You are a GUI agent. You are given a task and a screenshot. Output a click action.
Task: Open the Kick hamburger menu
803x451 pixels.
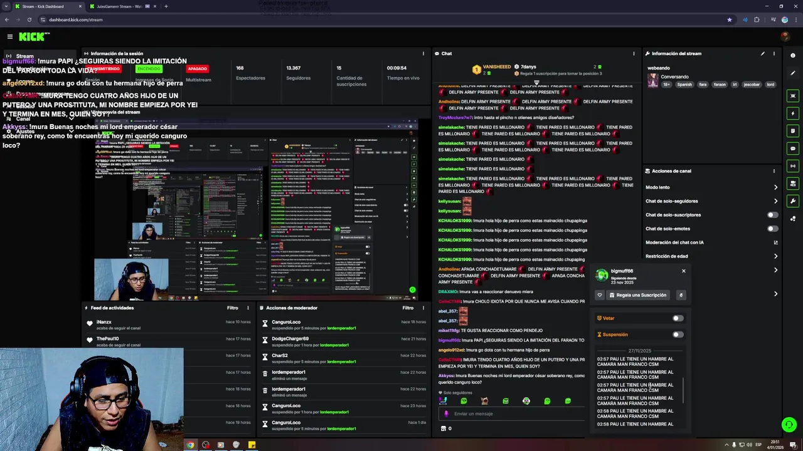coord(9,37)
